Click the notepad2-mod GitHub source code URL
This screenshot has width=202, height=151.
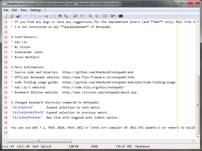(x=97, y=72)
